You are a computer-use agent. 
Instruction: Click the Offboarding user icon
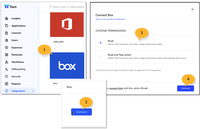[6, 69]
